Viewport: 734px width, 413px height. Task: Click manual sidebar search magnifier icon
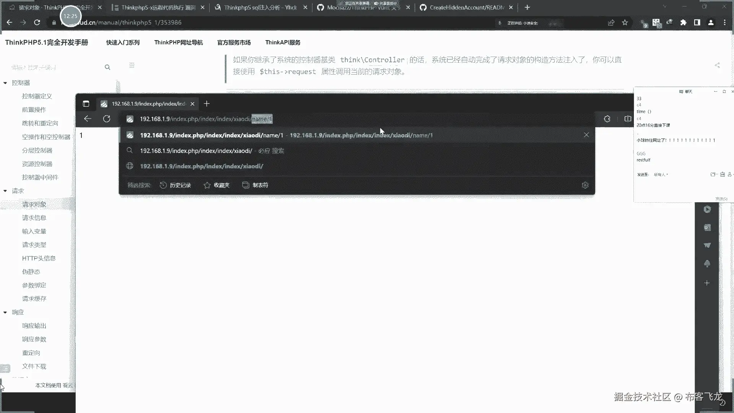(107, 67)
